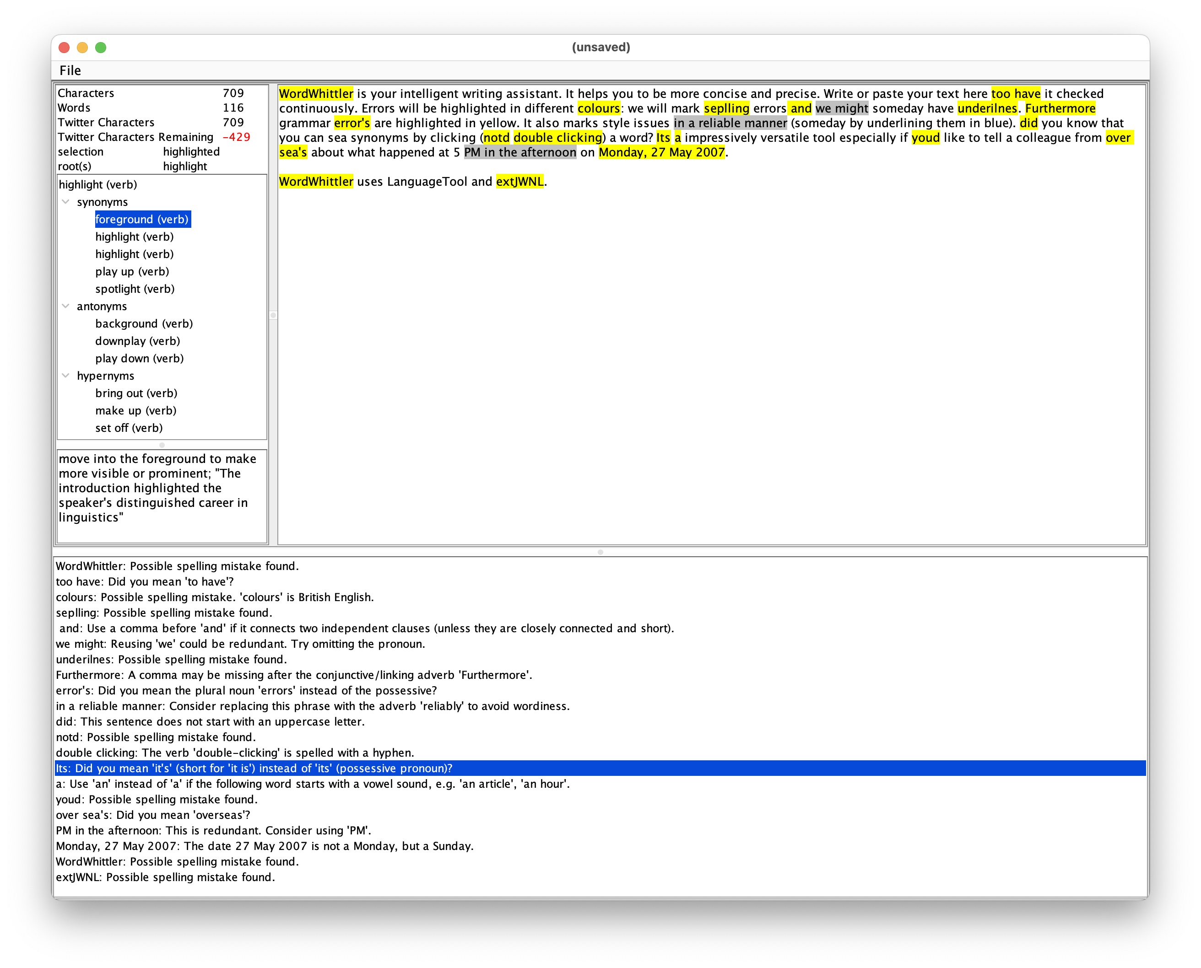Select 'bring out (verb)' hypernym

coord(136,393)
